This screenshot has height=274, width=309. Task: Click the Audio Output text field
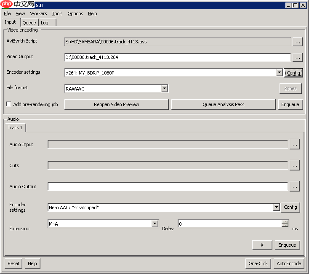click(x=168, y=186)
